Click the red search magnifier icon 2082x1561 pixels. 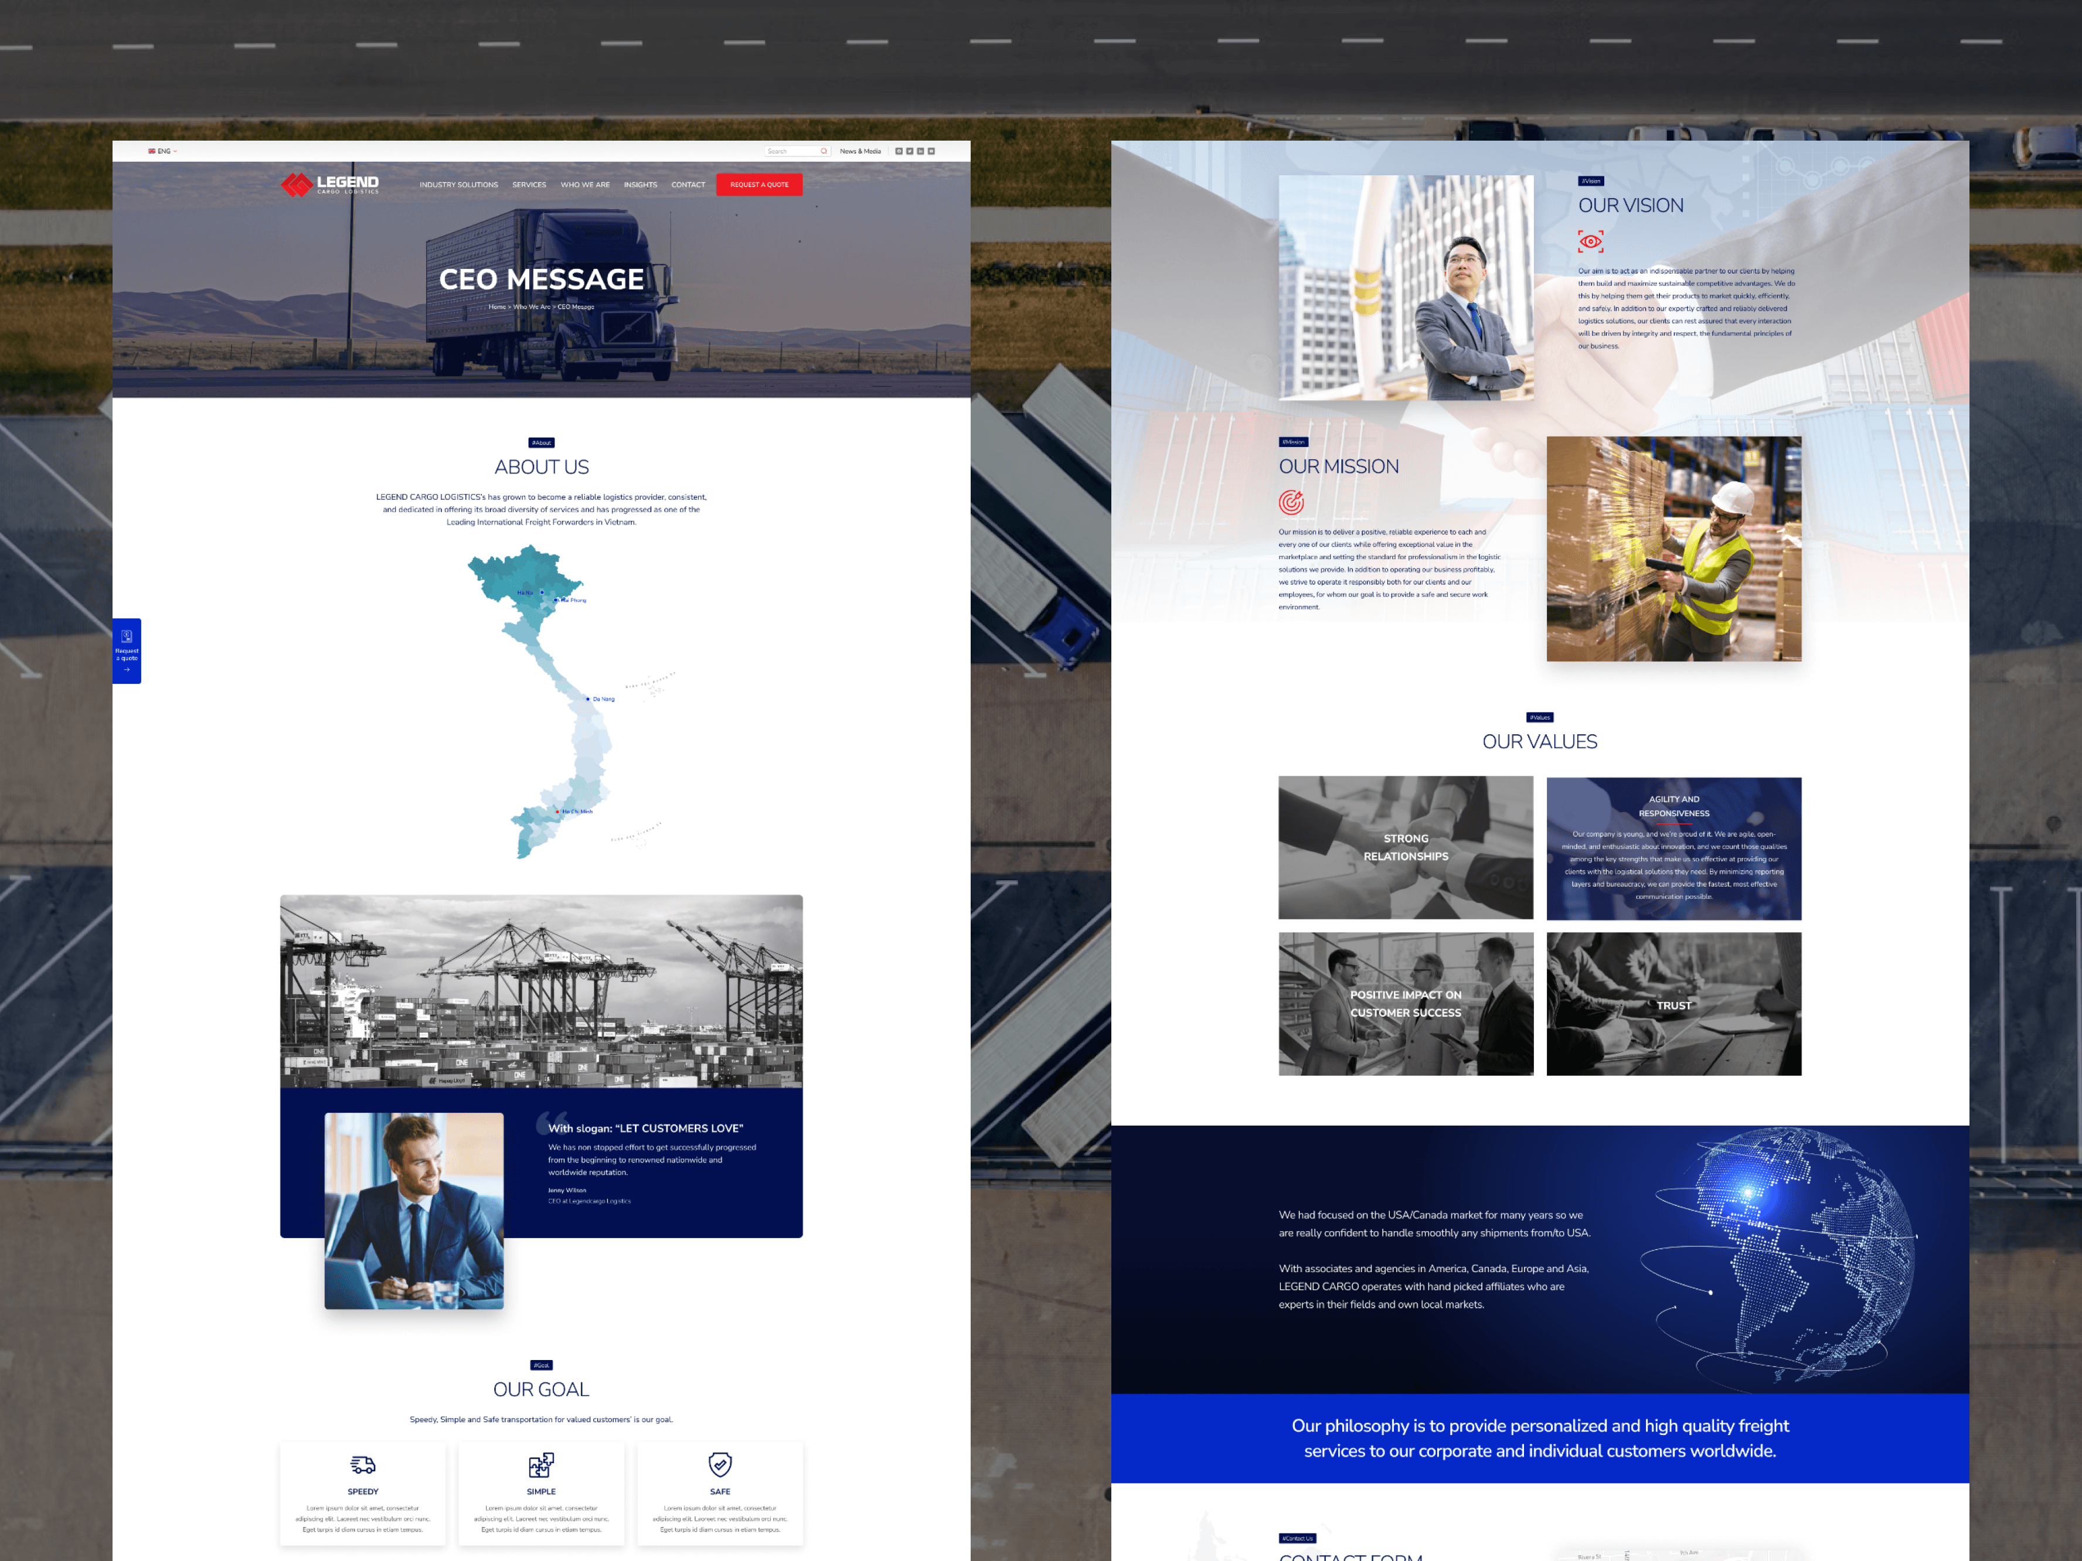824,152
